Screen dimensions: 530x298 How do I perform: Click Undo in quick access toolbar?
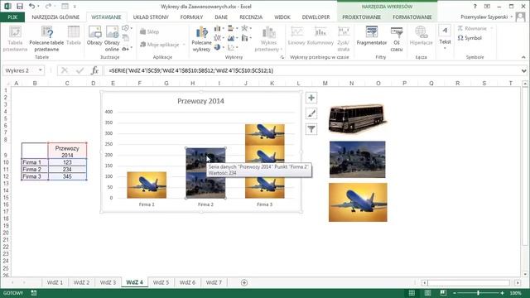coord(31,7)
